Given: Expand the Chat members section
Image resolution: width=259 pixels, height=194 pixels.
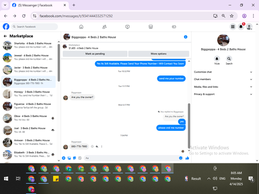Looking at the screenshot, I should coord(223,79).
